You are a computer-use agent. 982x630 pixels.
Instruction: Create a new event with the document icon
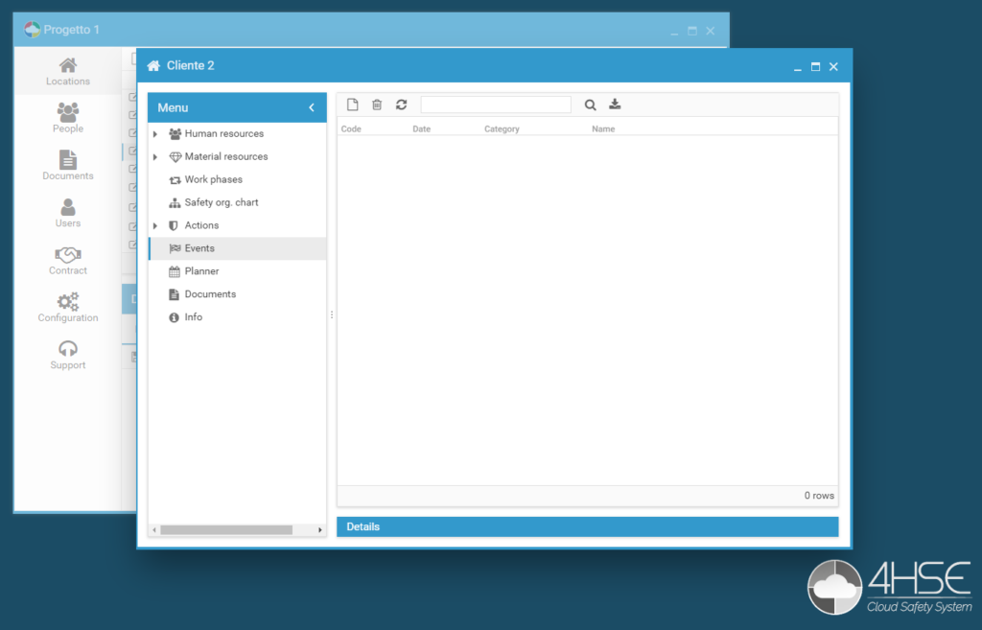pos(353,105)
